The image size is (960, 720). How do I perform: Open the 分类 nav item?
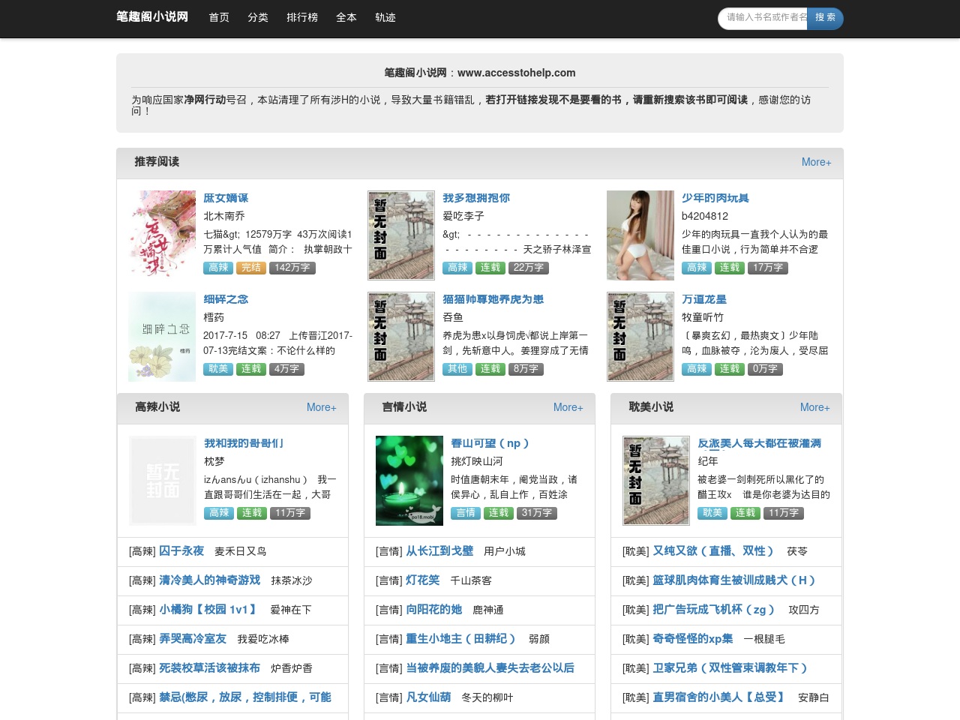coord(258,17)
